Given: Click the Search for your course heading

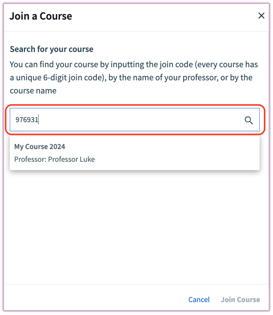Looking at the screenshot, I should (51, 49).
